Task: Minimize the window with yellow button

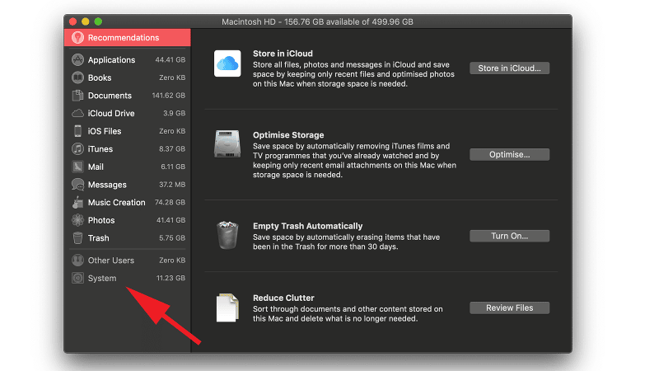Action: (x=86, y=21)
